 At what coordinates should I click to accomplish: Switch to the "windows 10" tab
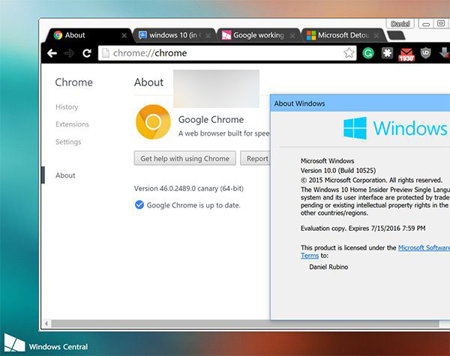tap(174, 35)
